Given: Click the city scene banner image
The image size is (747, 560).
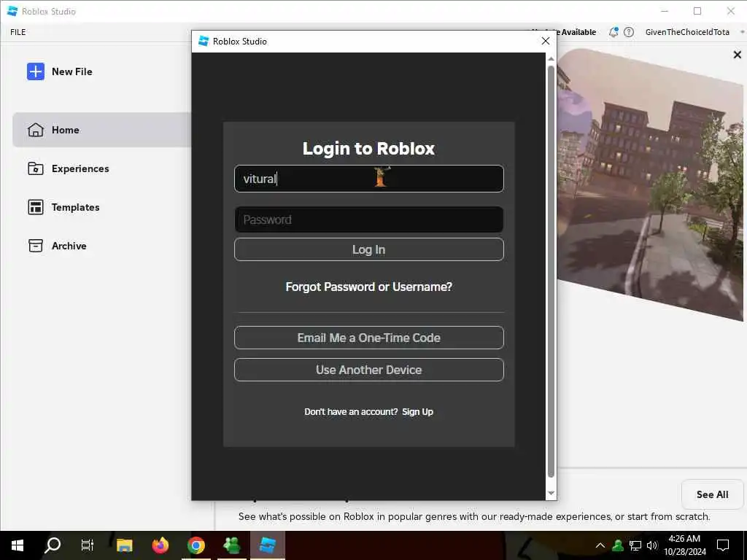Looking at the screenshot, I should tap(650, 184).
